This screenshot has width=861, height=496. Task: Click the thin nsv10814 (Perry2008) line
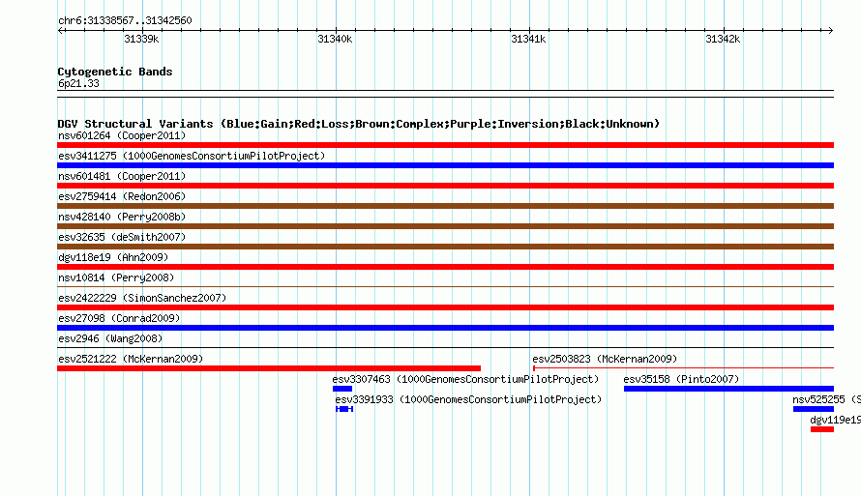pyautogui.click(x=445, y=286)
